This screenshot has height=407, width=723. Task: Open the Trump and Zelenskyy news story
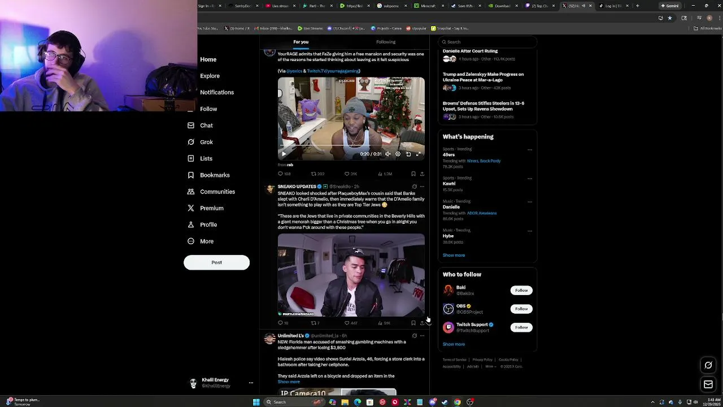pos(483,77)
